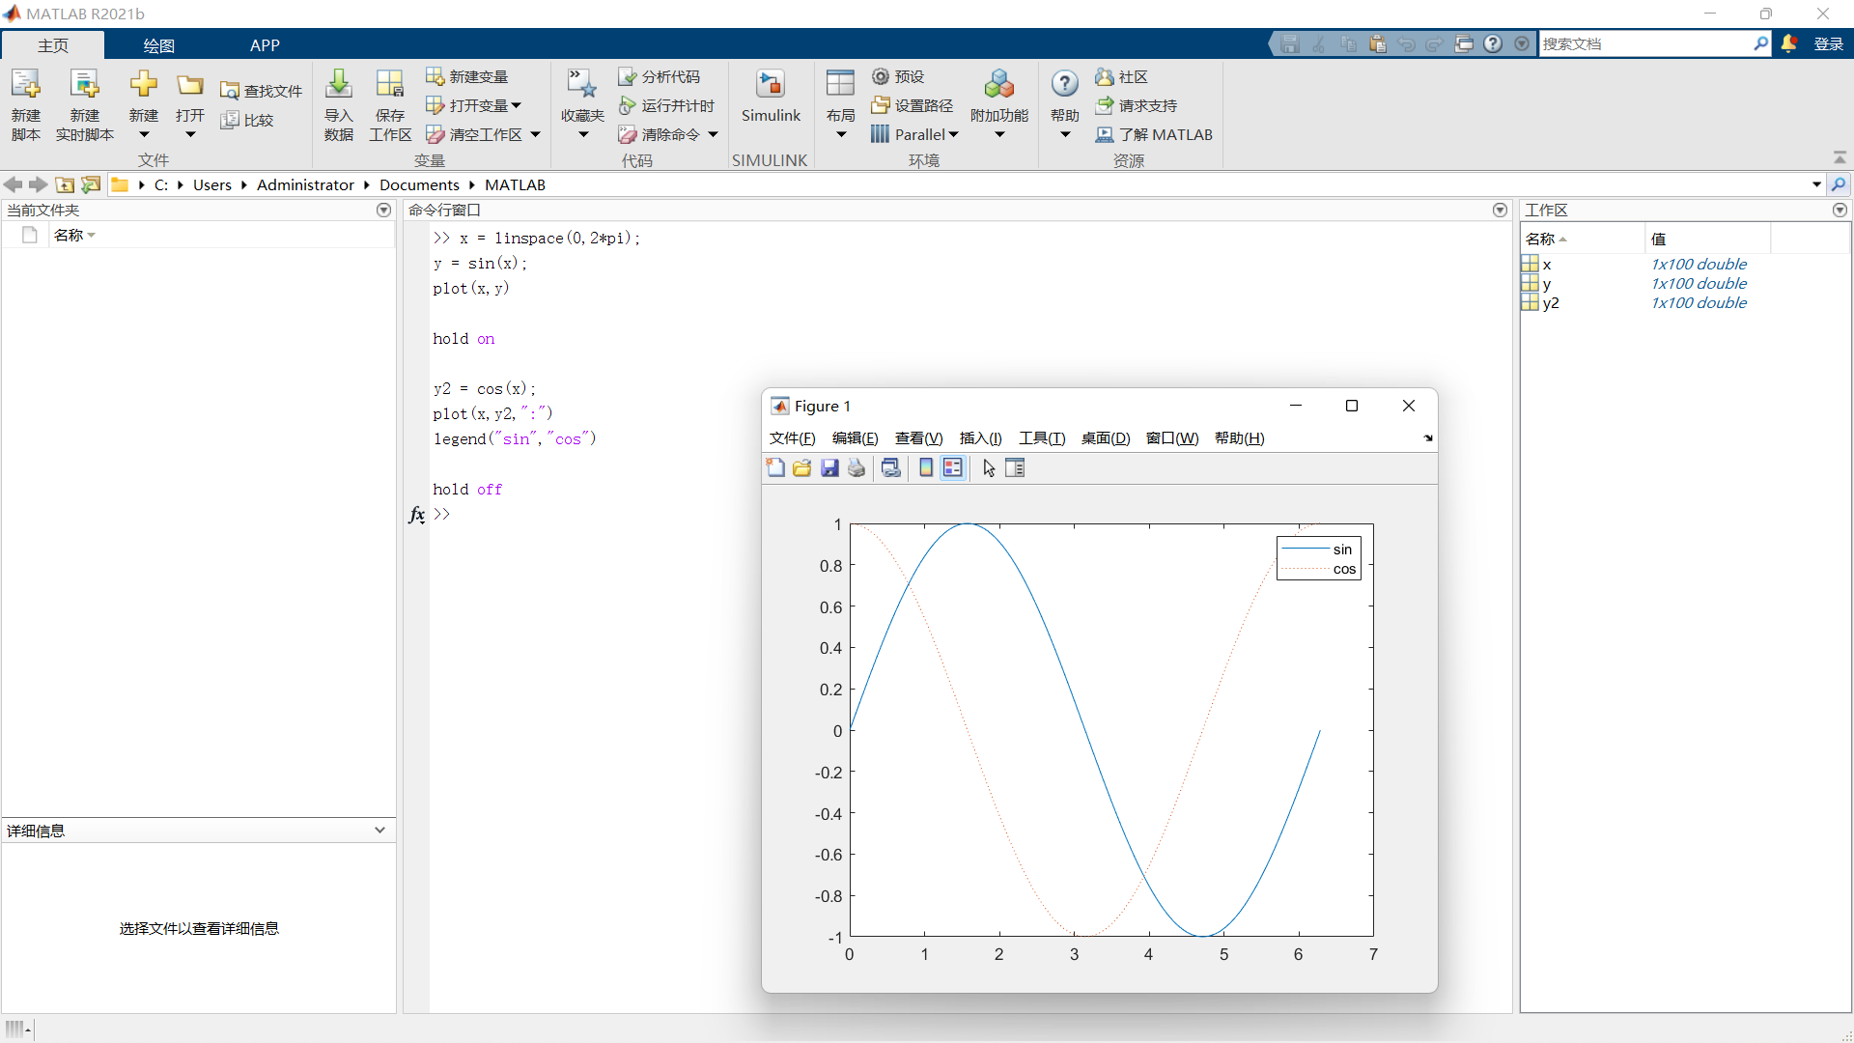Viewport: 1854px width, 1043px height.
Task: Expand the Clear Workspace dropdown arrow
Action: point(535,135)
